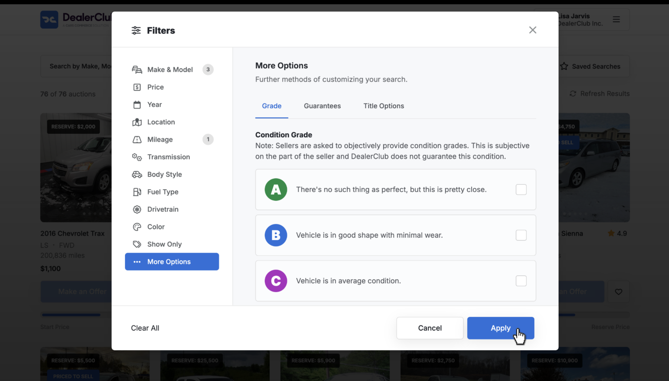Click the Price dollar icon
Viewport: 669px width, 381px height.
click(137, 87)
